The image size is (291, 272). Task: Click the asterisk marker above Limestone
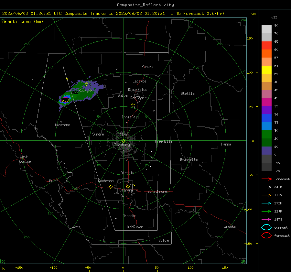61,122
